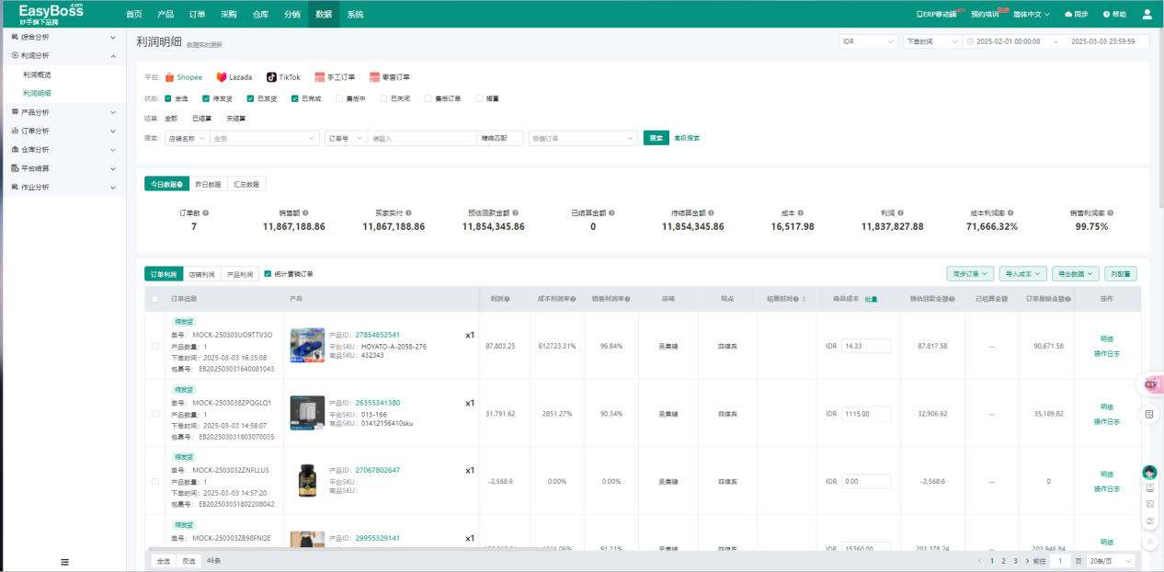
Task: Click the info icon beside 买家实付
Action: click(410, 212)
